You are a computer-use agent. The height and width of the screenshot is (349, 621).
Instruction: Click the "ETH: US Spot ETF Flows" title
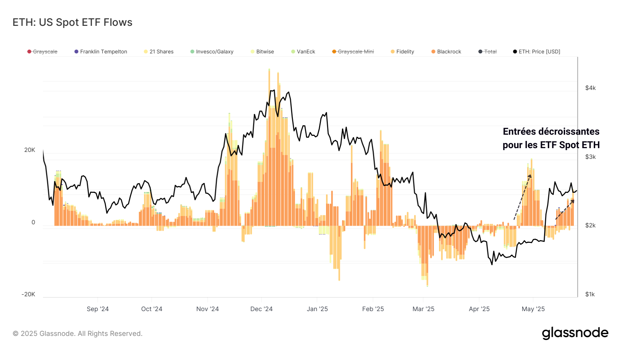pos(72,22)
